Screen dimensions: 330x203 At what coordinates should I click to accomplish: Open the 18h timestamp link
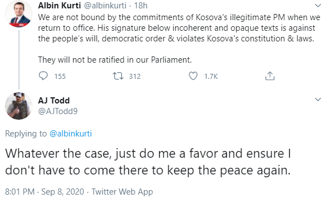(x=141, y=6)
